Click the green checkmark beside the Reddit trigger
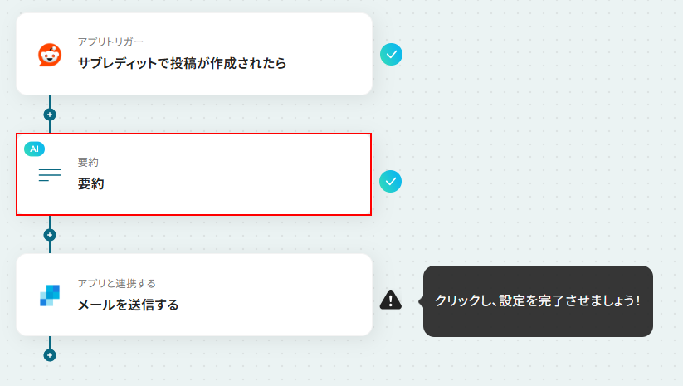Viewport: 683px width, 386px height. point(391,55)
